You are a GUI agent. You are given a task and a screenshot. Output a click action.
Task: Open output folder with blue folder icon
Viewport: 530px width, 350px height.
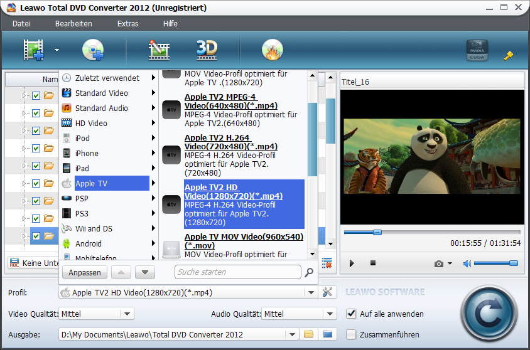click(328, 334)
